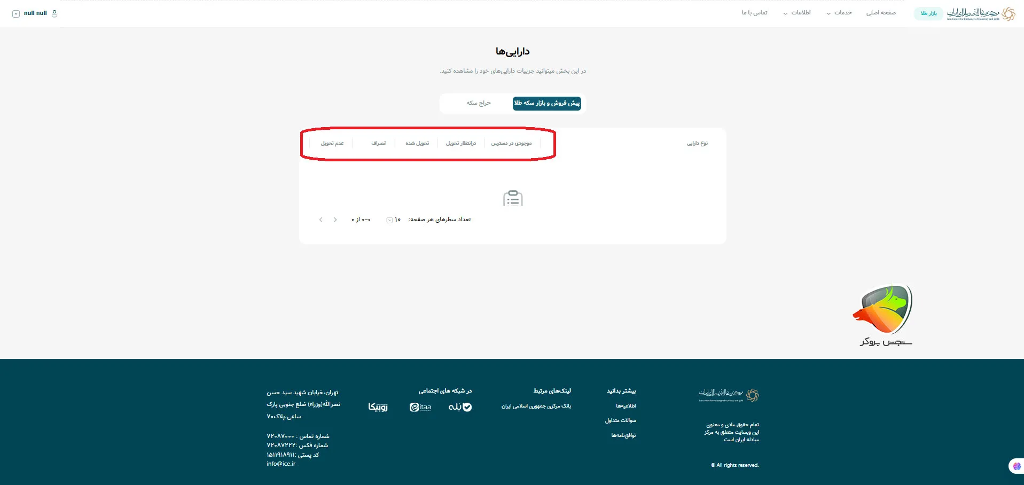Image resolution: width=1024 pixels, height=485 pixels.
Task: Open the rows-per-page '10' selector
Action: (x=394, y=220)
